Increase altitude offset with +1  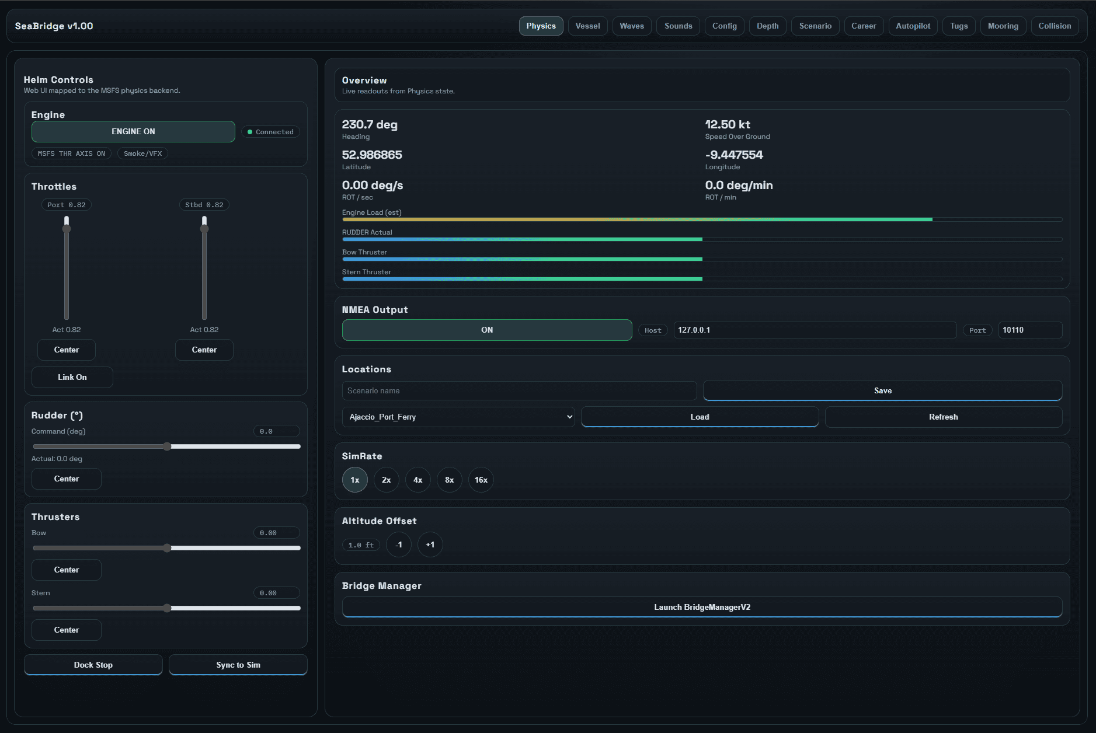click(x=430, y=545)
